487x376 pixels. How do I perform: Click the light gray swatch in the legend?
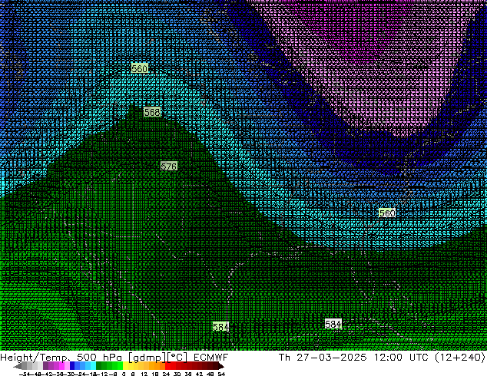tap(40, 365)
